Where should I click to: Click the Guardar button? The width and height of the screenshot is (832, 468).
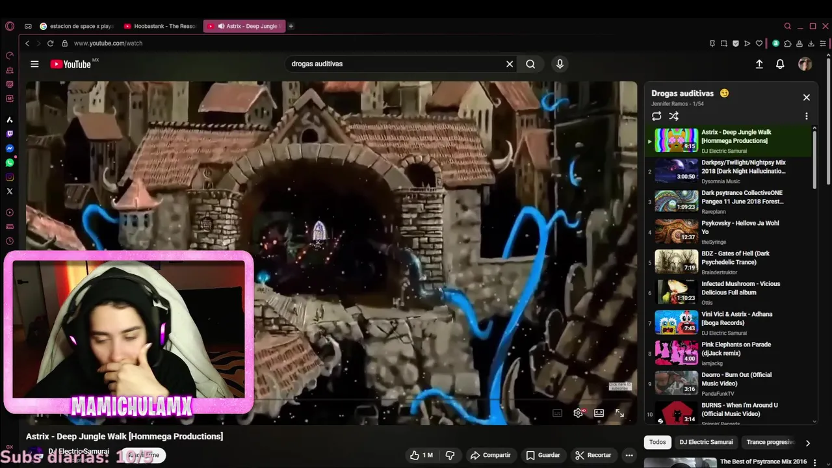[x=543, y=455]
